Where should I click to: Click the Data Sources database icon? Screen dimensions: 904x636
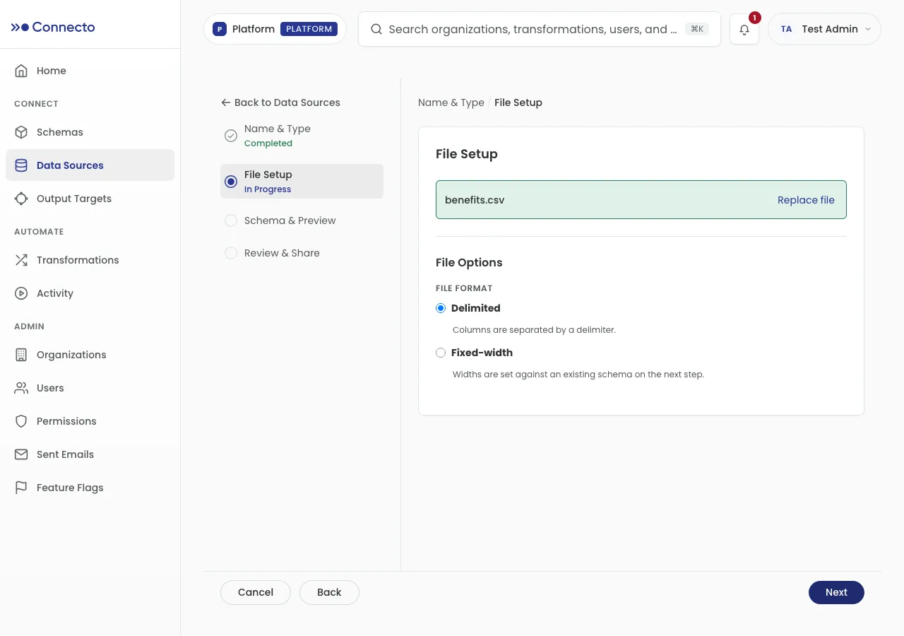click(x=21, y=165)
